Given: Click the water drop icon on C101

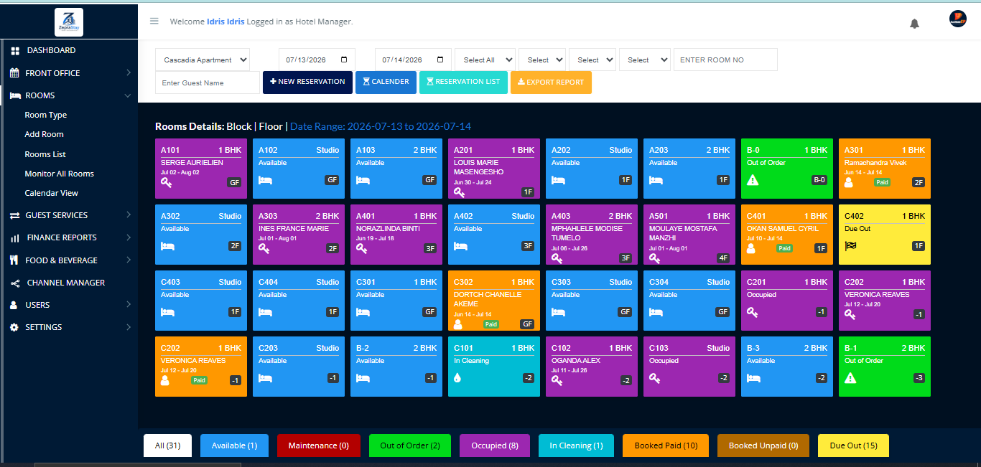Looking at the screenshot, I should (457, 378).
